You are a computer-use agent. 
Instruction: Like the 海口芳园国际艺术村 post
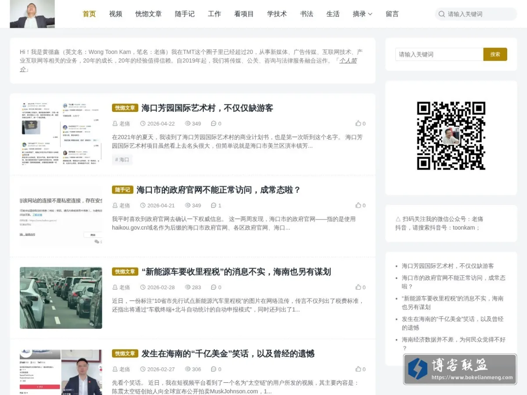361,124
